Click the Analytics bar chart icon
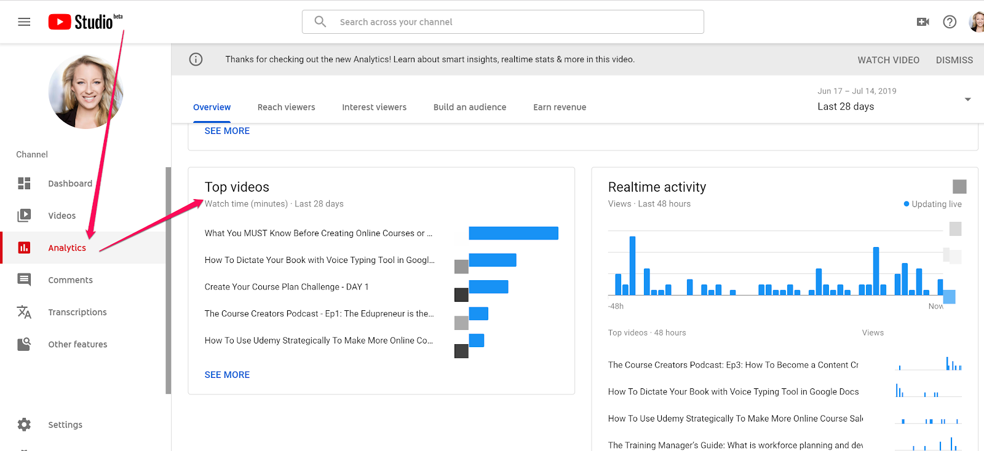The image size is (984, 451). coord(24,248)
